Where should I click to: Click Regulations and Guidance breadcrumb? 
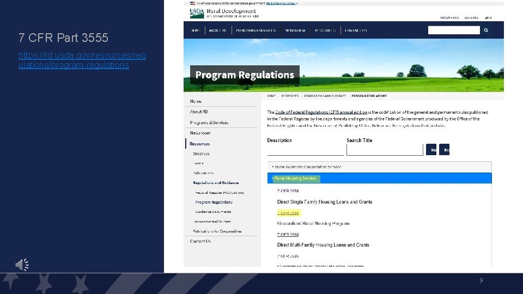[325, 96]
